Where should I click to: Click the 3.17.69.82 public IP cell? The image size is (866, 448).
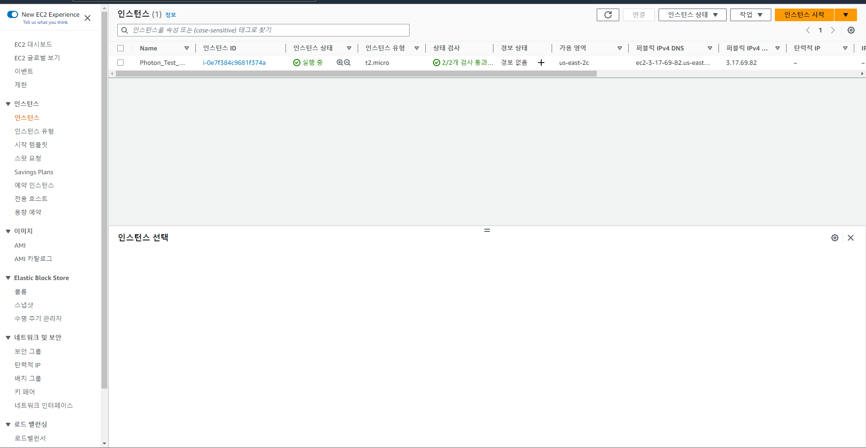pyautogui.click(x=742, y=63)
